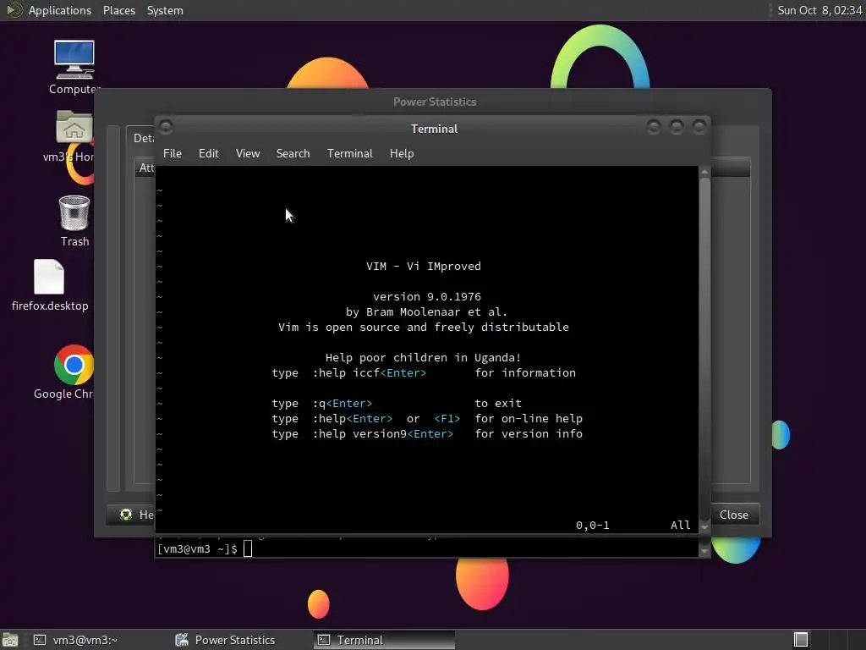Click the Terminal window menu button at top-left

[166, 128]
